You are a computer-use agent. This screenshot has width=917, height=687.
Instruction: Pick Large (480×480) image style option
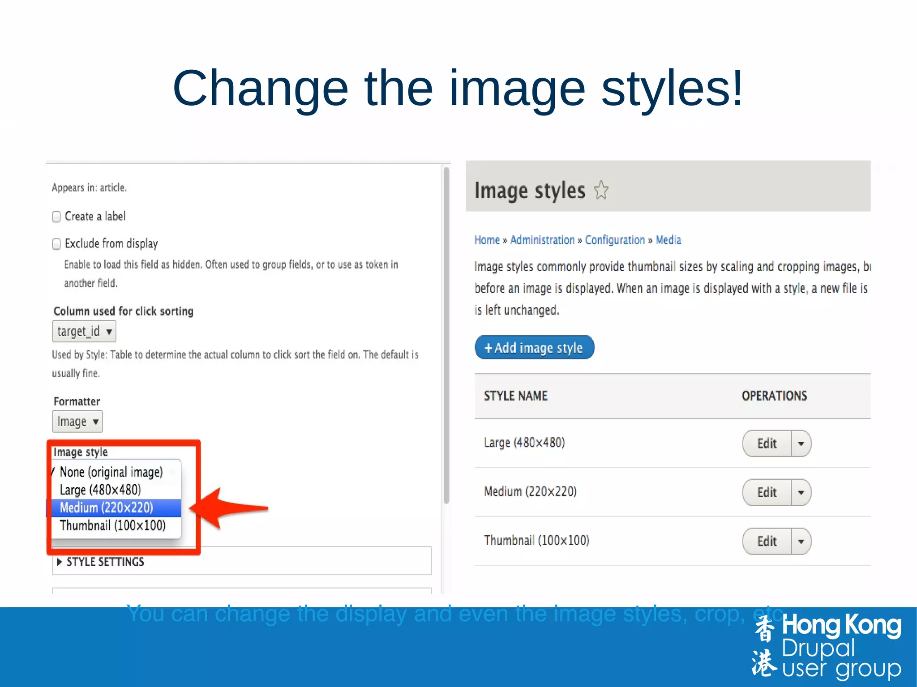(100, 490)
